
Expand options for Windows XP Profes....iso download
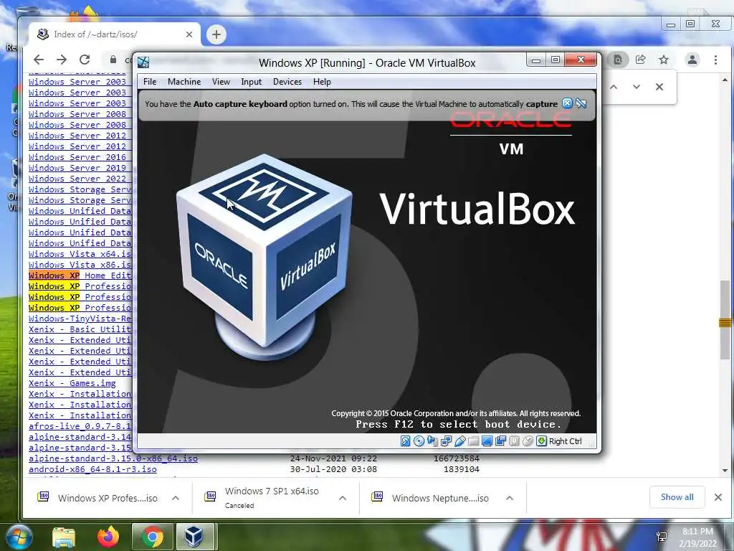176,498
